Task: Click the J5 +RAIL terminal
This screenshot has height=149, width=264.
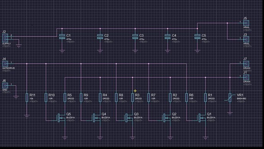Action: click(x=246, y=23)
